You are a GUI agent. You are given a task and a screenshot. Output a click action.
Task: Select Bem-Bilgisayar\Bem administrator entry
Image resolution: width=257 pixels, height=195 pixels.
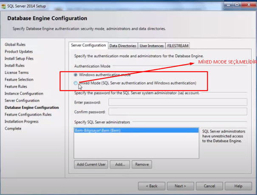click(136, 130)
